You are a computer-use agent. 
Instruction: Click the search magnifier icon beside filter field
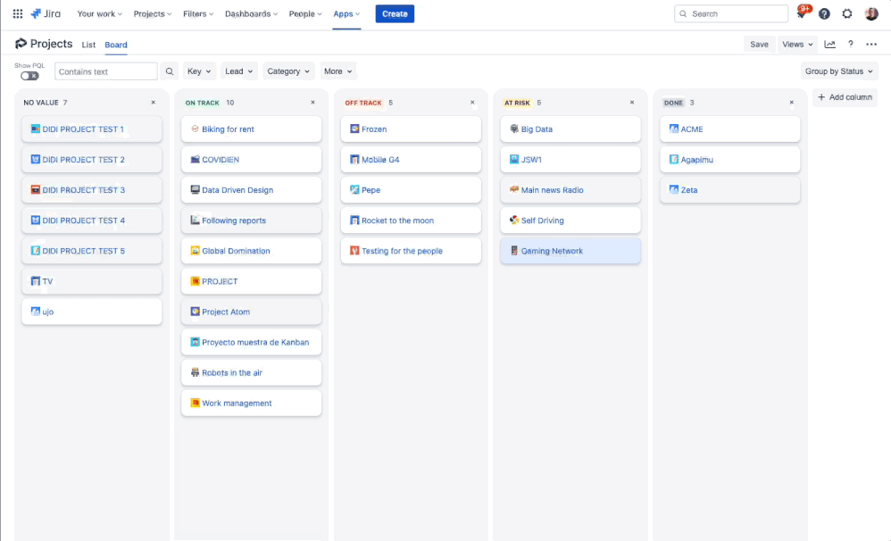[x=170, y=71]
